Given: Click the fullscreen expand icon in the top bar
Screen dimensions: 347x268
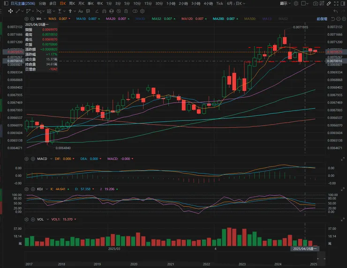Looking at the screenshot, I should point(336,3).
